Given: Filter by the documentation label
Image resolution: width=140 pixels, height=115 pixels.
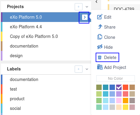Looking at the screenshot, I should pyautogui.click(x=46, y=79).
